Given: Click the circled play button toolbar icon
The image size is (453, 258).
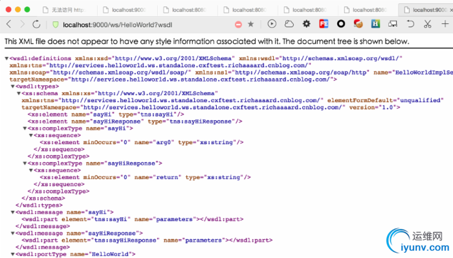Looking at the screenshot, I should coord(272,24).
